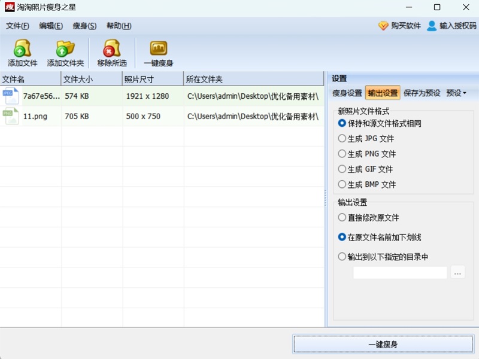Viewport: 479px width, 359px height.
Task: Click the 输入授权码 user icon
Action: pos(431,26)
